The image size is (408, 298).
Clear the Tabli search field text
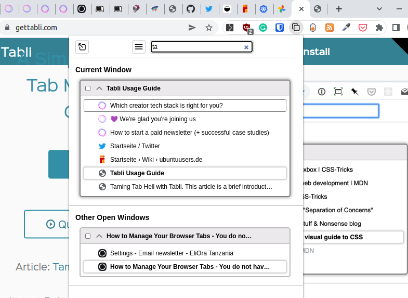pos(246,47)
